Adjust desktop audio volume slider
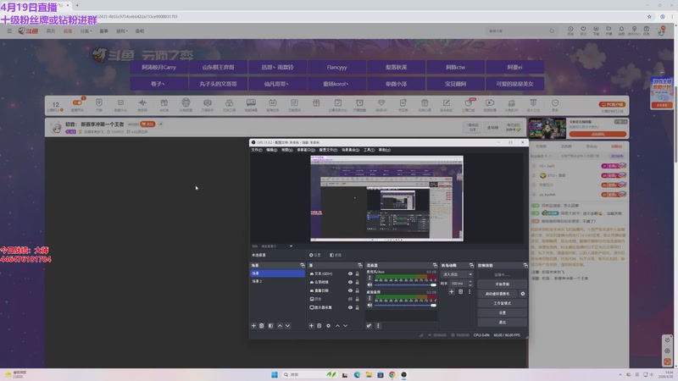Viewport: 678px width, 381px height. (x=405, y=306)
